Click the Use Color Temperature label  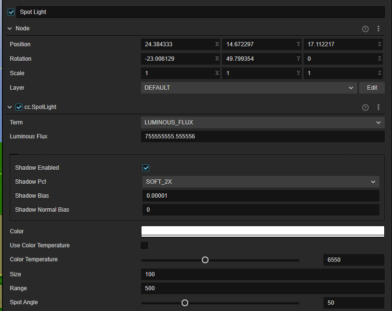(40, 245)
